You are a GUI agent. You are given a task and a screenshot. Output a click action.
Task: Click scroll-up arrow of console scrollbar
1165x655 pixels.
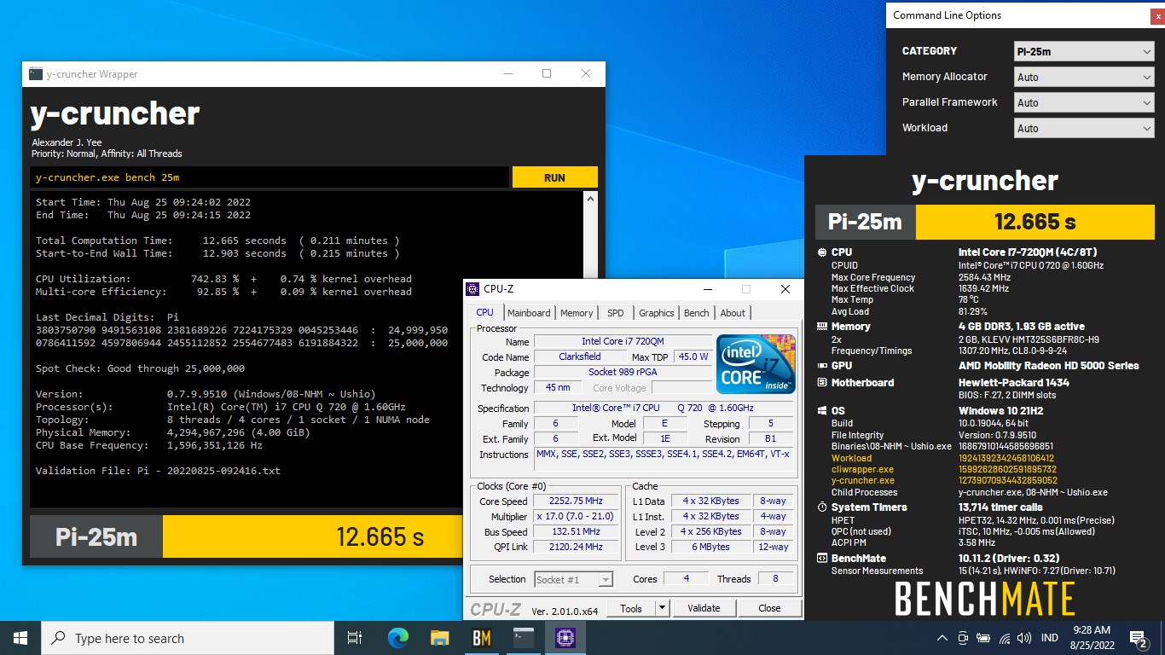(x=590, y=199)
